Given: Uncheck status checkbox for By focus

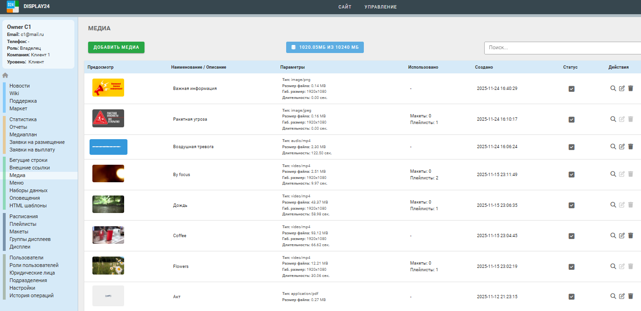Looking at the screenshot, I should pos(571,175).
